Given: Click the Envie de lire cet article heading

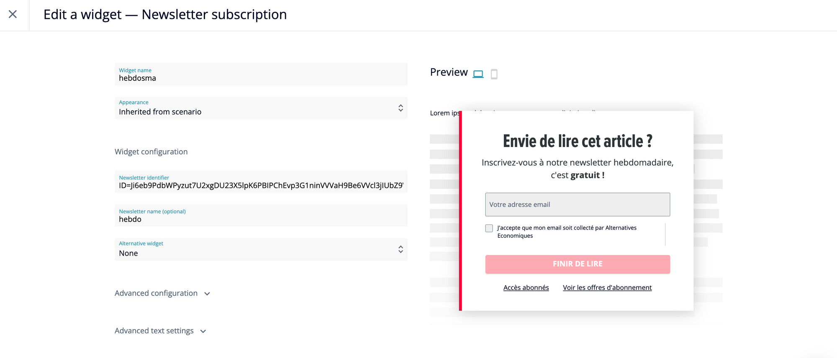Looking at the screenshot, I should point(578,141).
